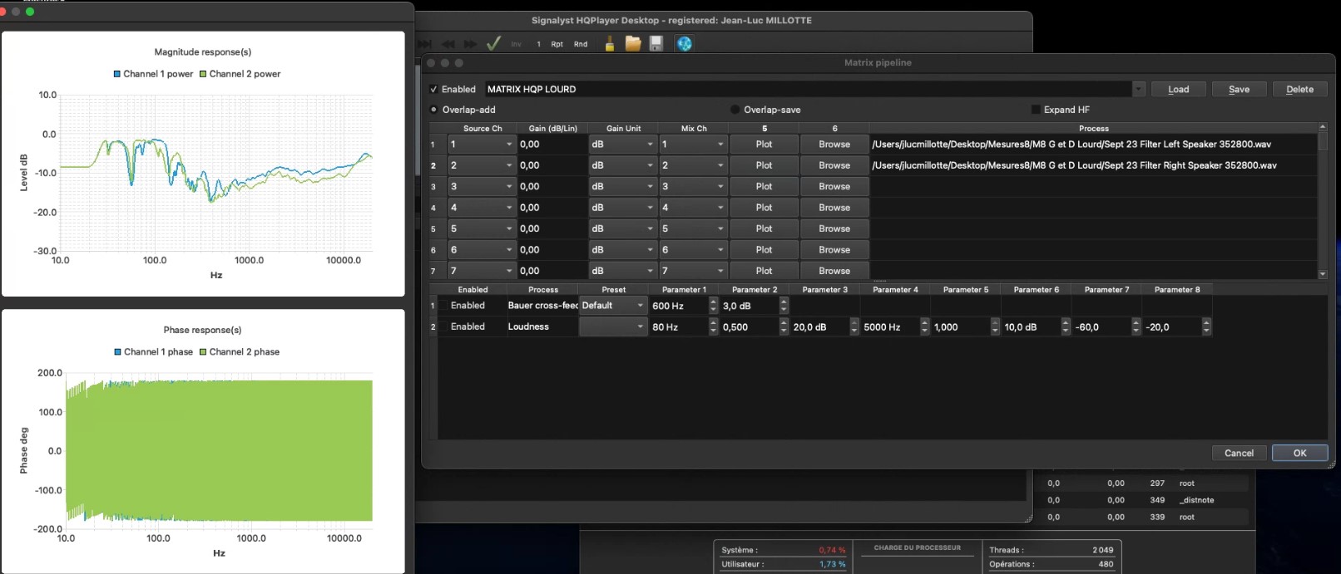
Task: Click scroll-up arrow of matrix table scrollbar
Action: click(1323, 127)
